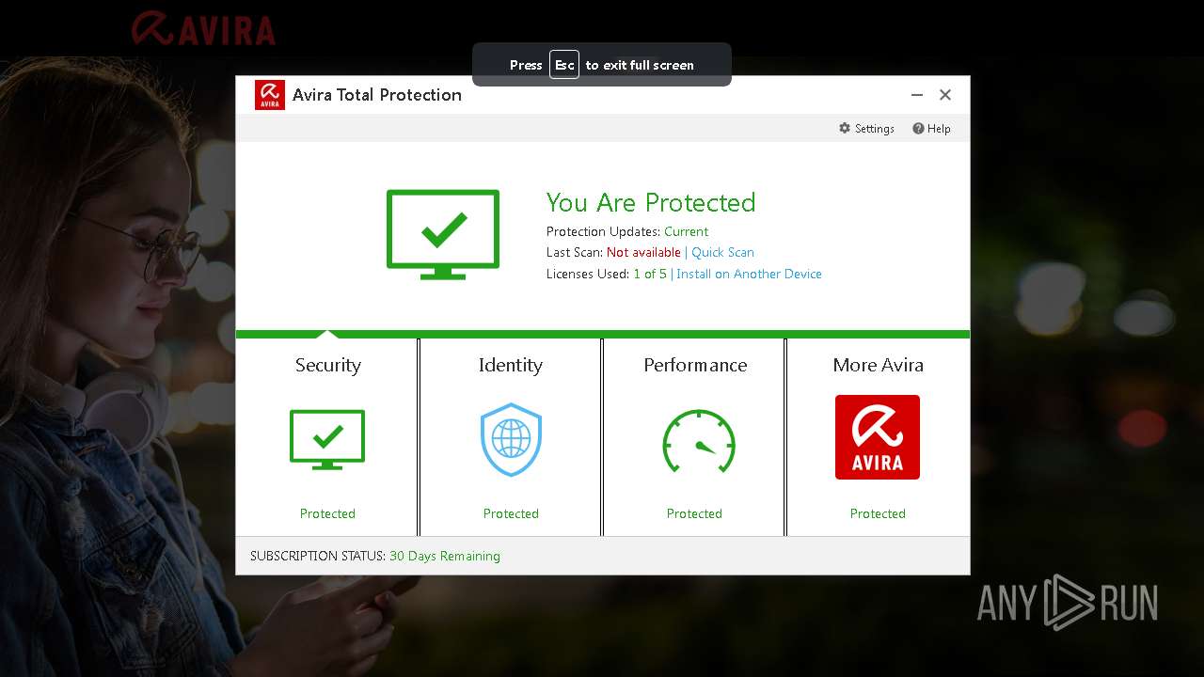Click the Esc key in fullscreen hint

pos(564,65)
